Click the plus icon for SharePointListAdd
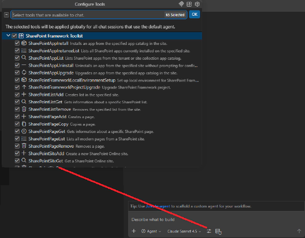 [24, 95]
